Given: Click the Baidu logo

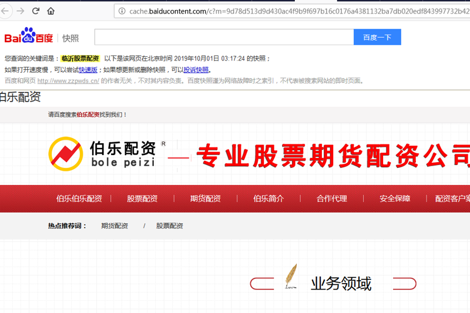Looking at the screenshot, I should (29, 36).
